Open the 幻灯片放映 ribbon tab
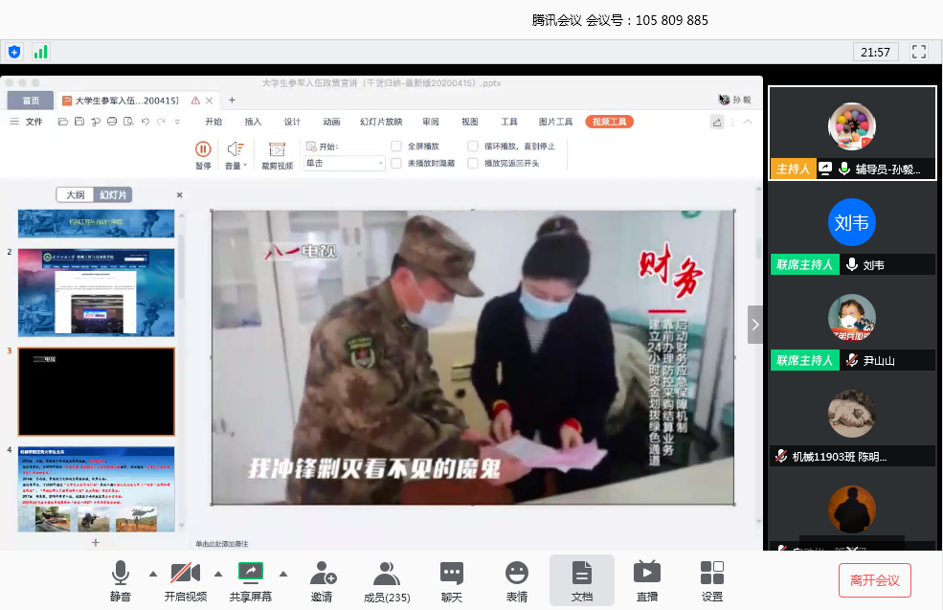The image size is (943, 610). click(x=380, y=122)
